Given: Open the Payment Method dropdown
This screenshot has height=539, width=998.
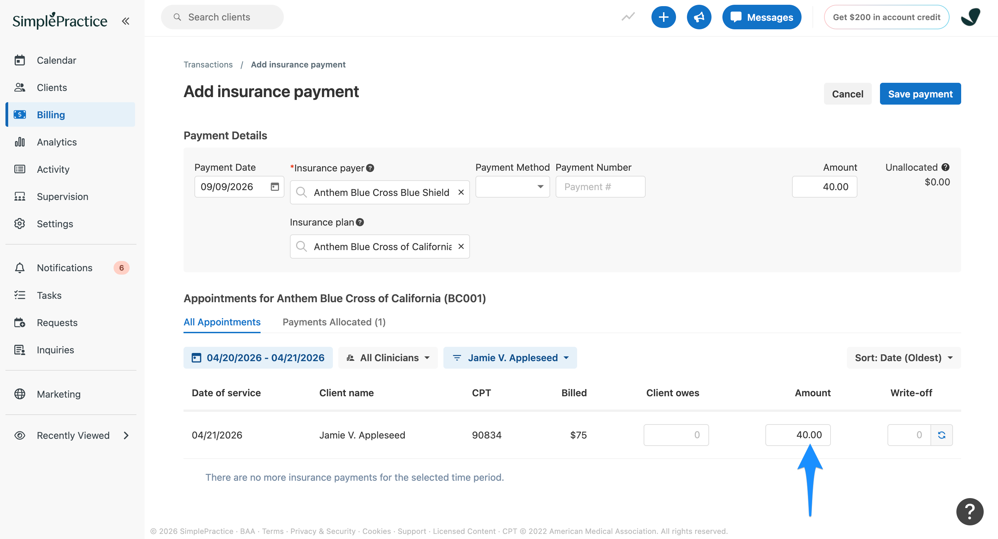Looking at the screenshot, I should (512, 187).
